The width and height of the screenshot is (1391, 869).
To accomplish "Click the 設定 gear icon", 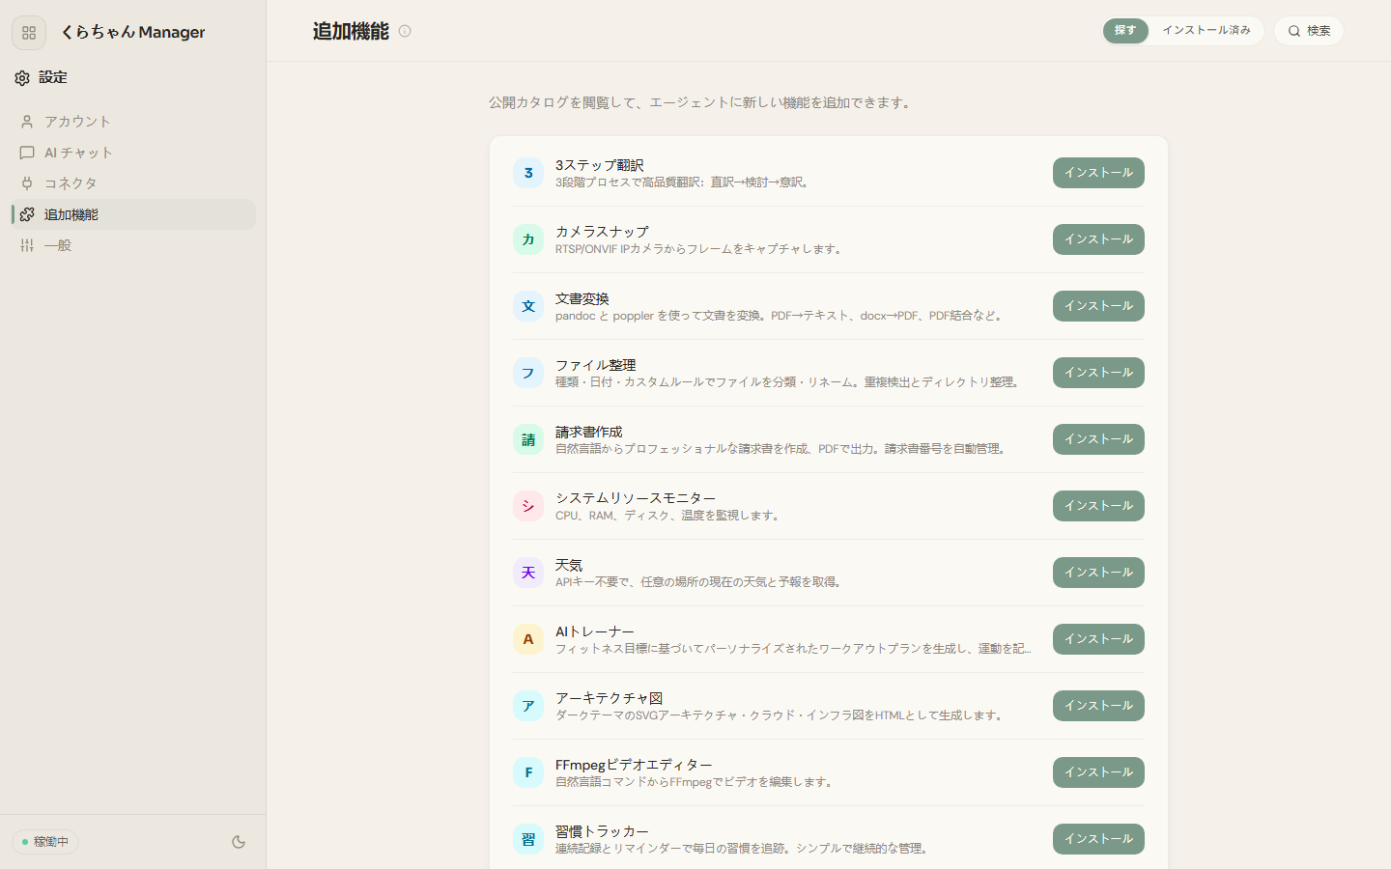I will click(22, 77).
